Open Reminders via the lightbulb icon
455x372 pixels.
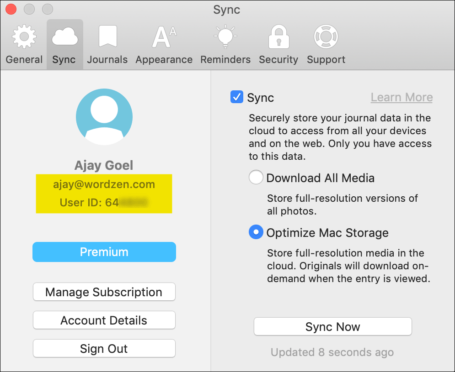click(225, 37)
